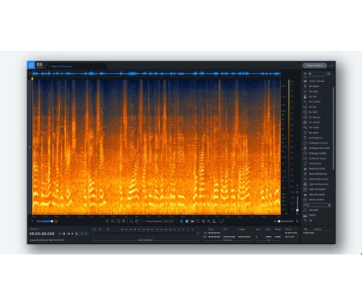Open the De-wind module icon
Viewport: 362px width, 306px height.
[305, 133]
